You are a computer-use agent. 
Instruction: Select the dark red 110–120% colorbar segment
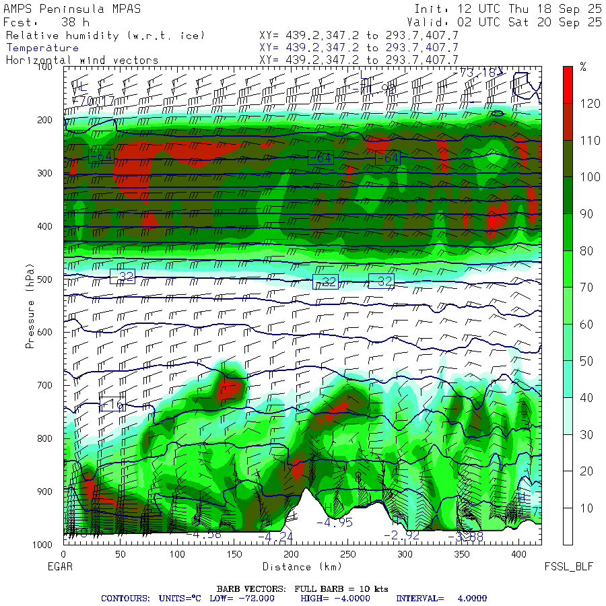point(568,122)
